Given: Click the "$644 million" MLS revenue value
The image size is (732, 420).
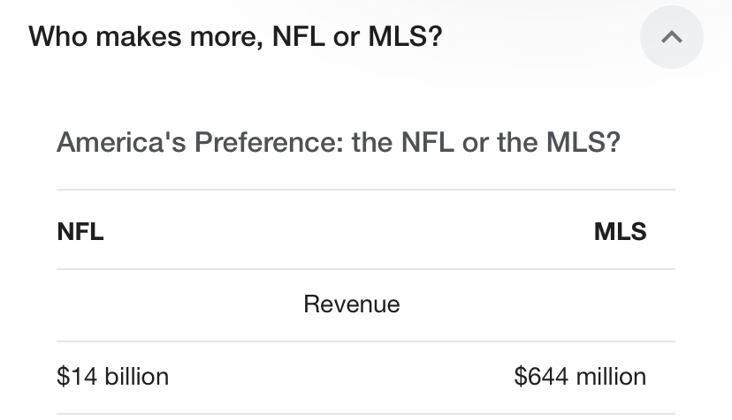Looking at the screenshot, I should [x=580, y=377].
